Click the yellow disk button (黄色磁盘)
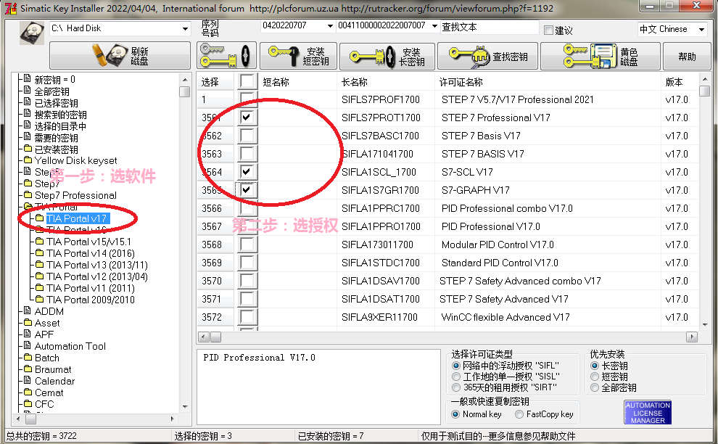This screenshot has width=718, height=444. (601, 56)
